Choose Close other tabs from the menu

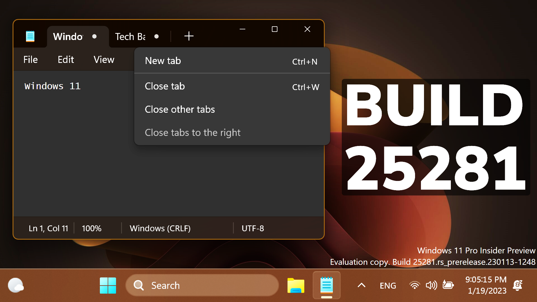point(180,109)
